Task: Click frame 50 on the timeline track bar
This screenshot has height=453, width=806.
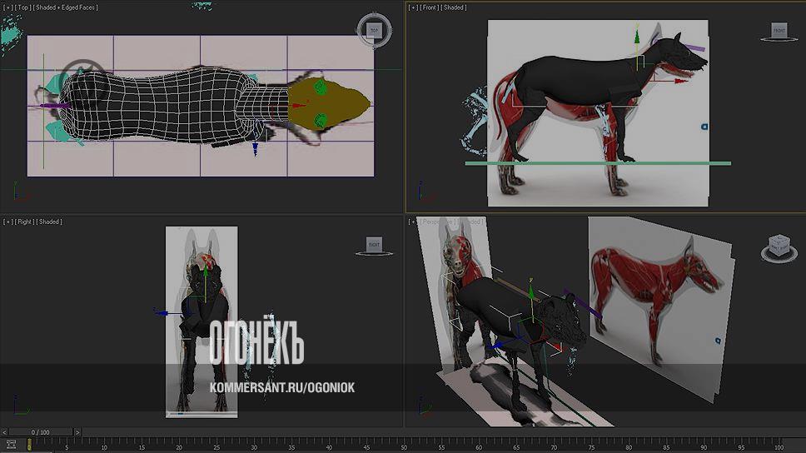Action: [x=403, y=445]
